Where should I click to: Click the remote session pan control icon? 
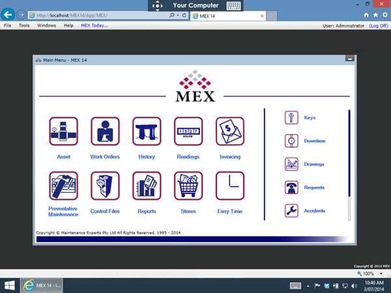pyautogui.click(x=158, y=5)
